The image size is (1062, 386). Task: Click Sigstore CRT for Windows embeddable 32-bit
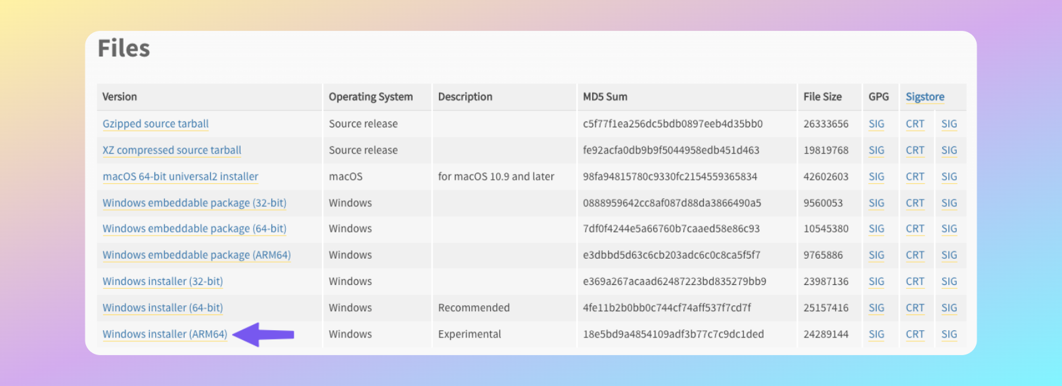coord(915,203)
